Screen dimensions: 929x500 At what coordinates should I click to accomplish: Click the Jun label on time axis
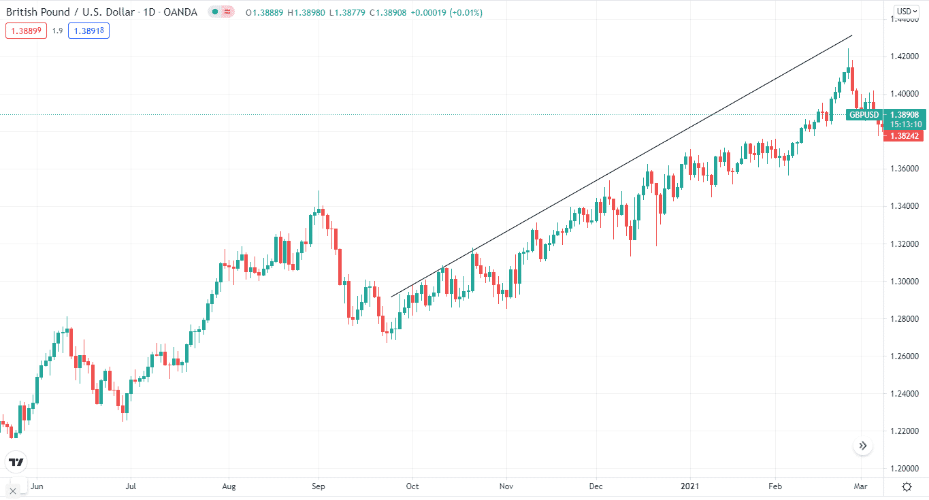coord(36,486)
